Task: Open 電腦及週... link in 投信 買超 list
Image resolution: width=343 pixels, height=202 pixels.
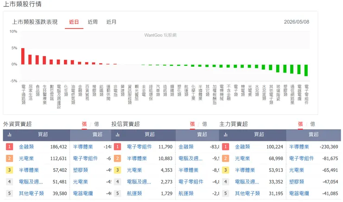Action: [x=139, y=182]
